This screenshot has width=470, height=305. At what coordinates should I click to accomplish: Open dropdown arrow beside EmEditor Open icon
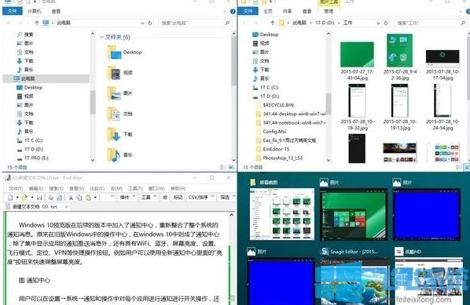point(32,198)
